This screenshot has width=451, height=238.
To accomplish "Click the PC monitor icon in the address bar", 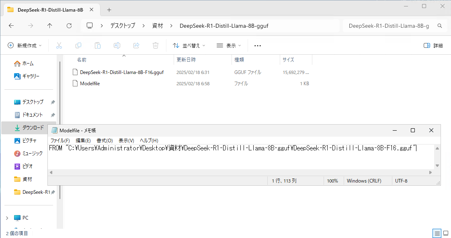I will click(90, 26).
